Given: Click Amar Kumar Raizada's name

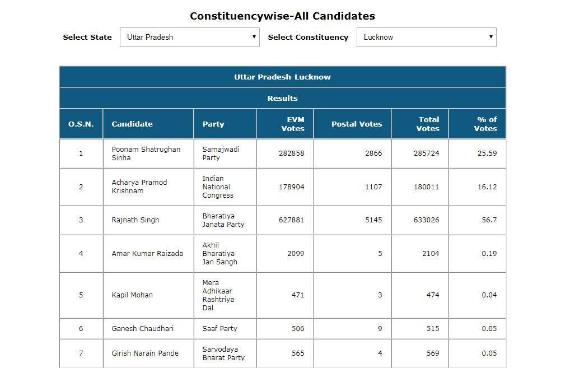Looking at the screenshot, I should 147,254.
